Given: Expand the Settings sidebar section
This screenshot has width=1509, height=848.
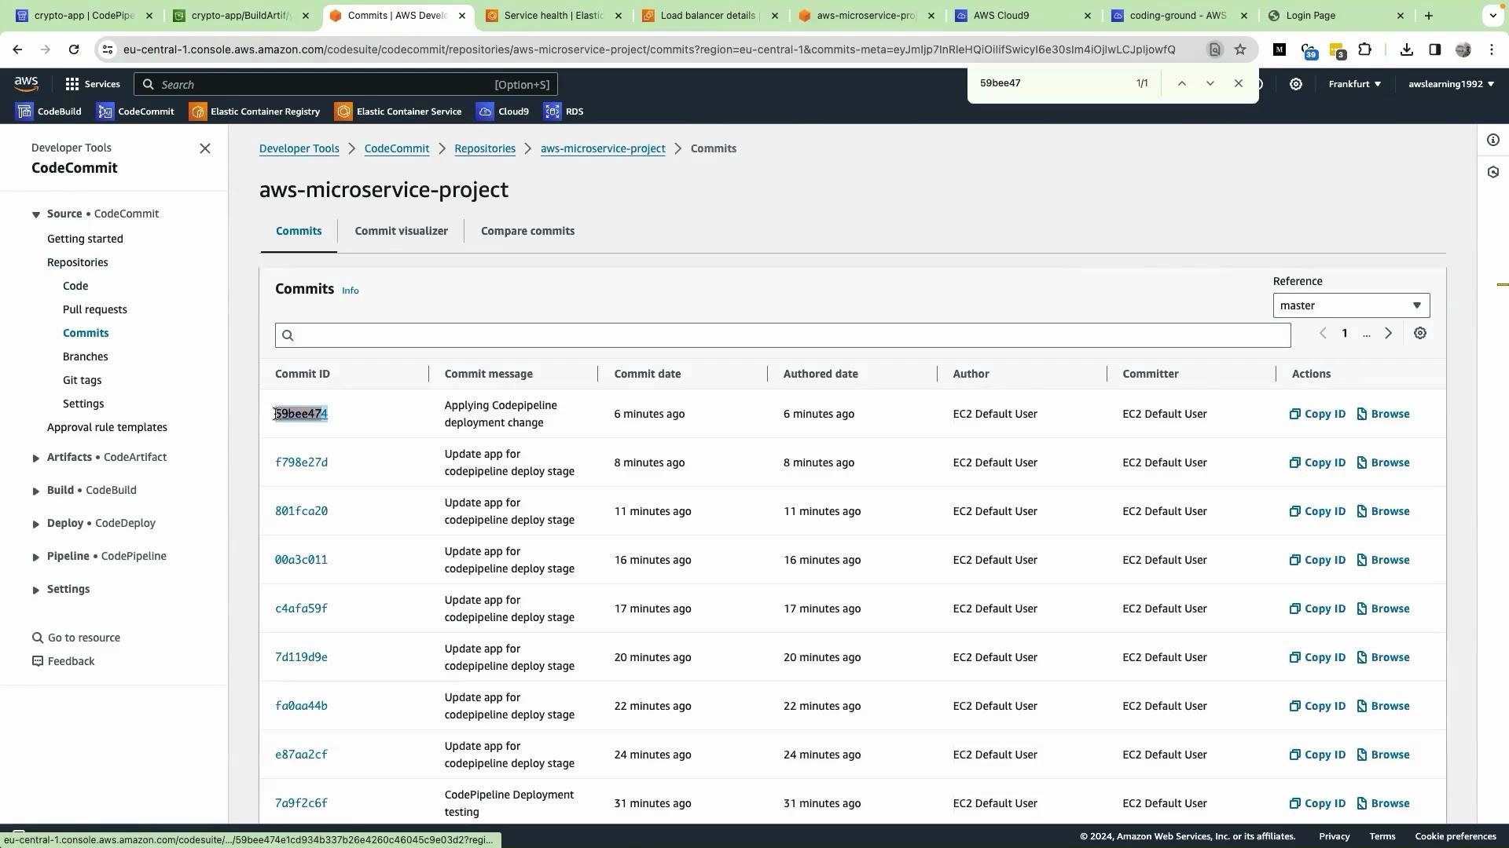Looking at the screenshot, I should pos(36,590).
